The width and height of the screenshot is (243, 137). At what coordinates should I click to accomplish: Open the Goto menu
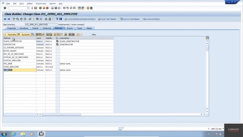pos(22,3)
